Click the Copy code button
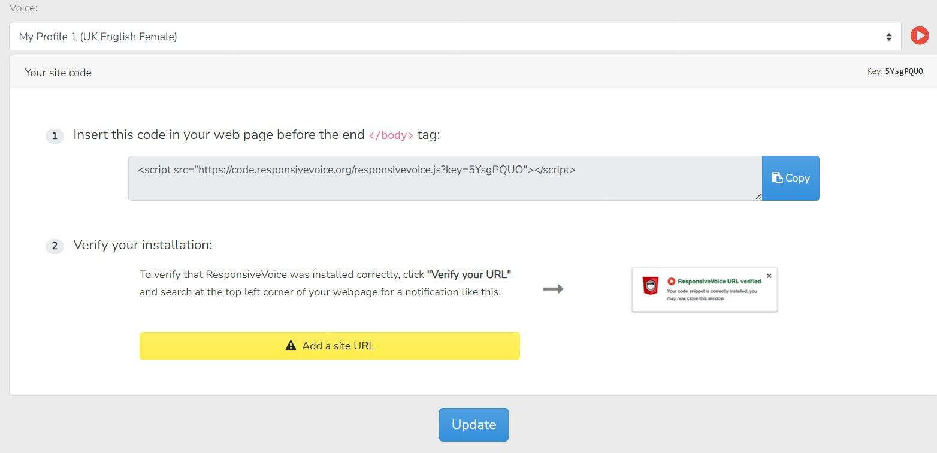Image resolution: width=937 pixels, height=453 pixels. (x=790, y=178)
